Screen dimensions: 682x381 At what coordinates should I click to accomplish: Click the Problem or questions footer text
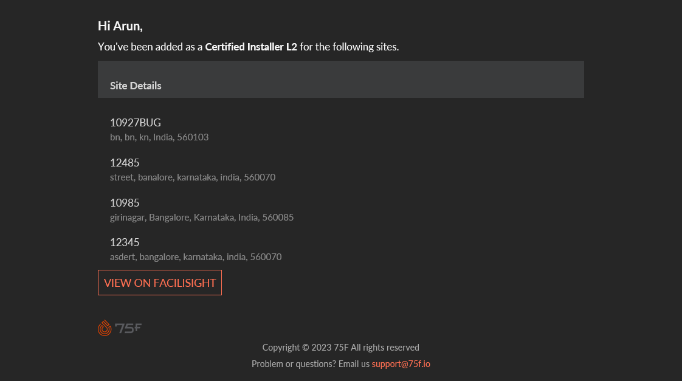[311, 364]
